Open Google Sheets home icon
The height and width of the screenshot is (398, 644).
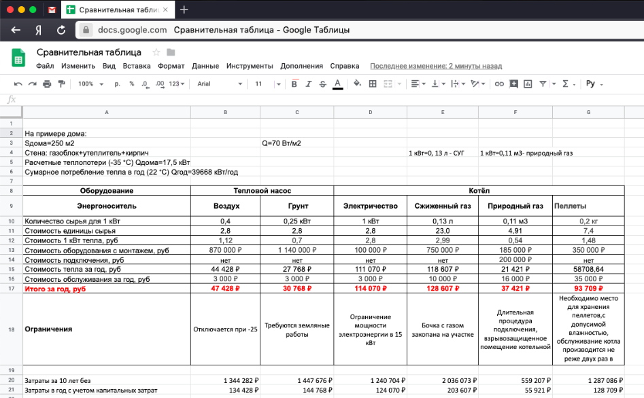(18, 58)
